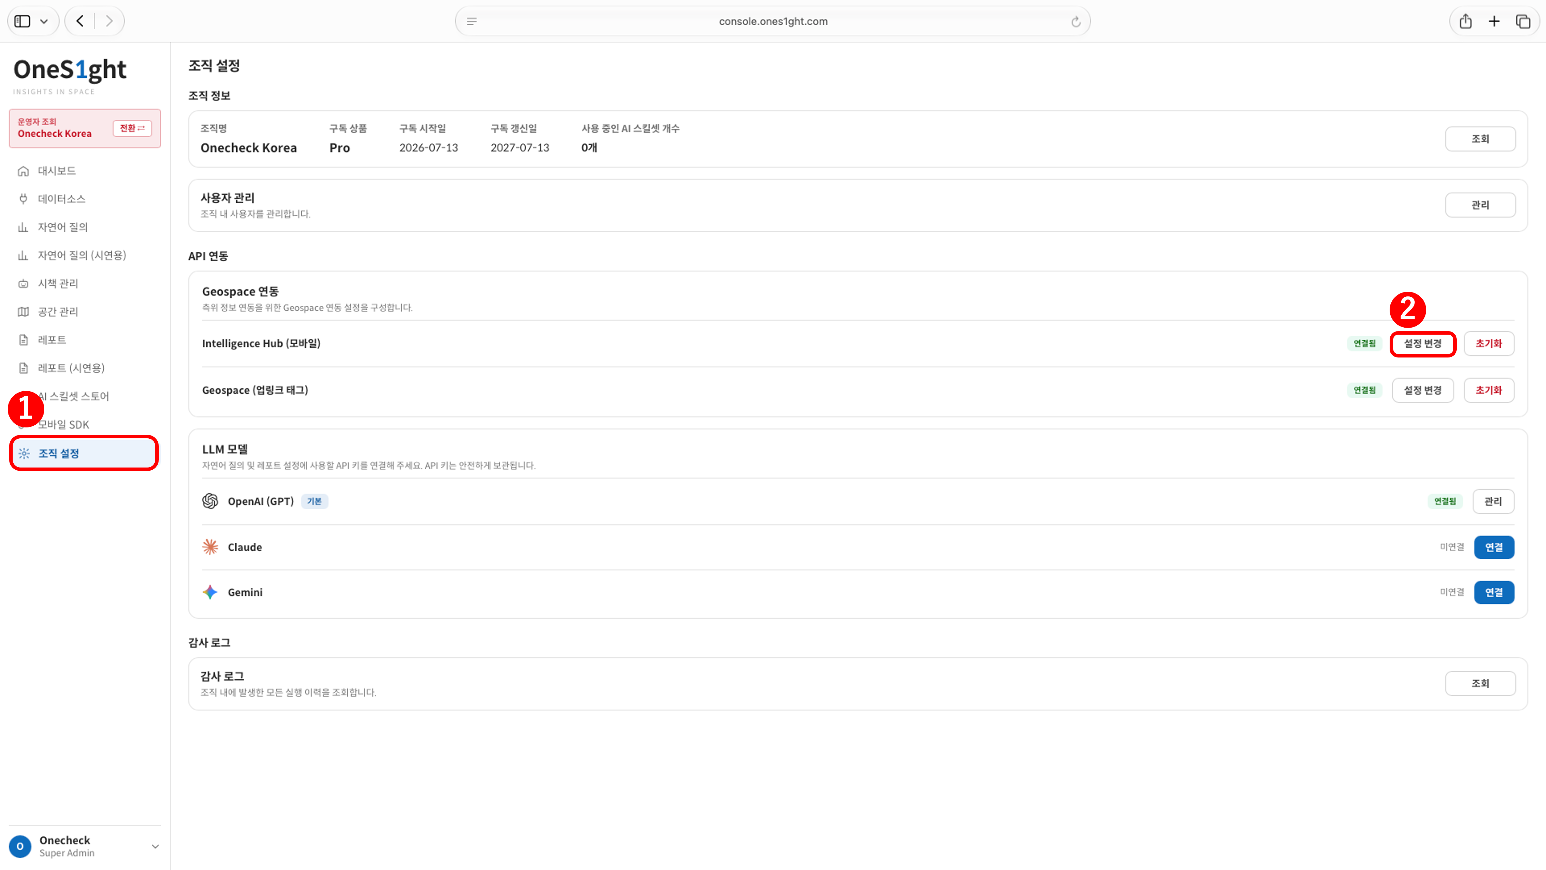Click the 레포트 document icon
1546x870 pixels.
coord(24,340)
